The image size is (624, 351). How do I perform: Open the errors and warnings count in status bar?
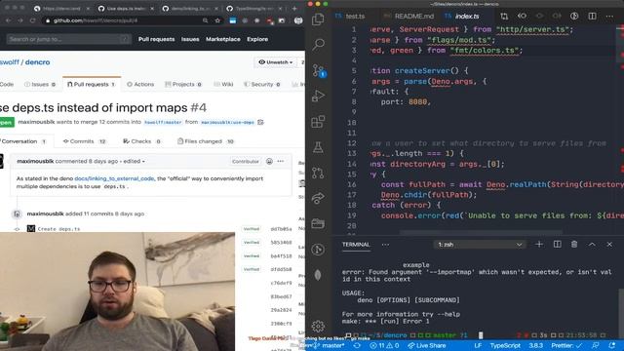(x=384, y=345)
